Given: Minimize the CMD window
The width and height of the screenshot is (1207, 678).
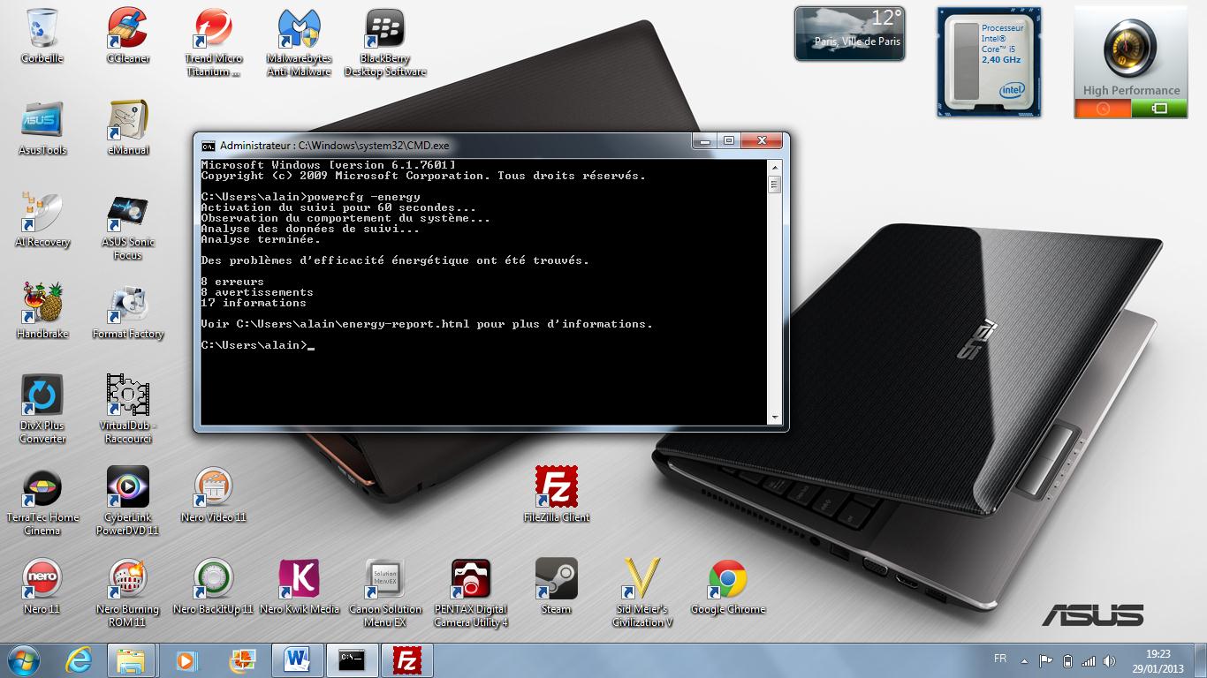Looking at the screenshot, I should pyautogui.click(x=704, y=141).
